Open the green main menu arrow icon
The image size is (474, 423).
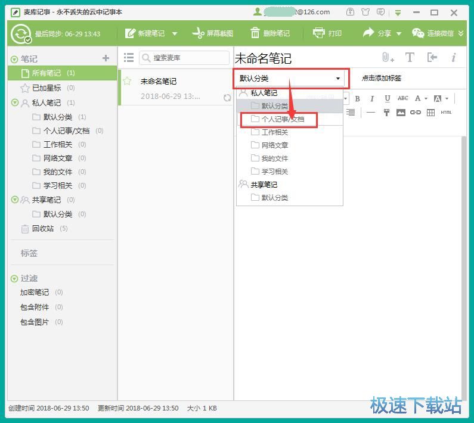click(x=398, y=13)
